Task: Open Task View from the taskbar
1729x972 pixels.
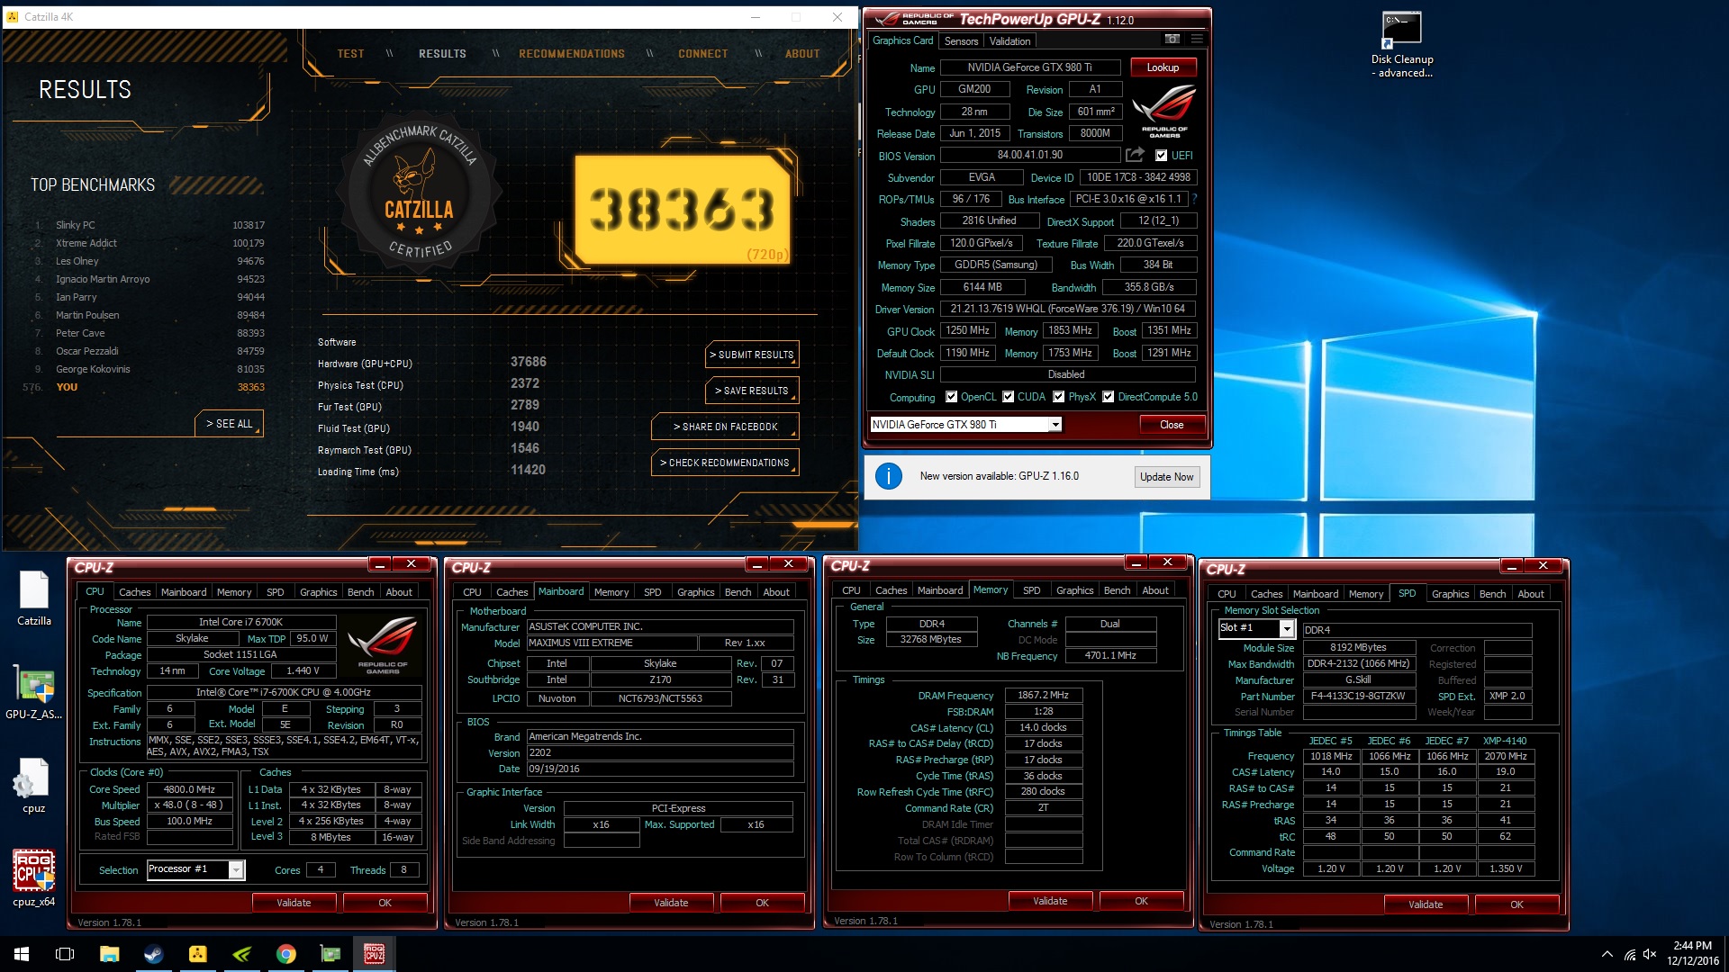Action: point(65,954)
